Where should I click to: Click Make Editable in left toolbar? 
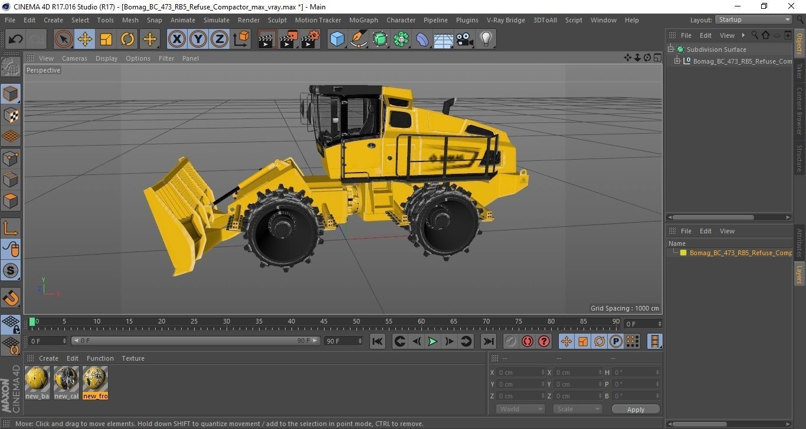(x=11, y=67)
